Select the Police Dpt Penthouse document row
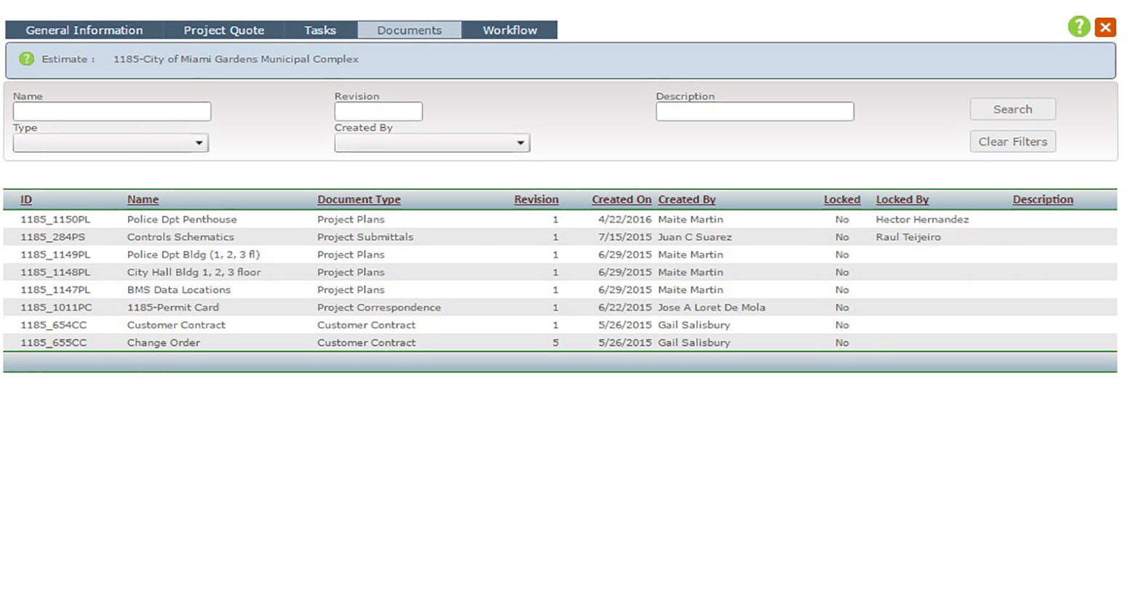This screenshot has height=611, width=1128. pos(181,219)
